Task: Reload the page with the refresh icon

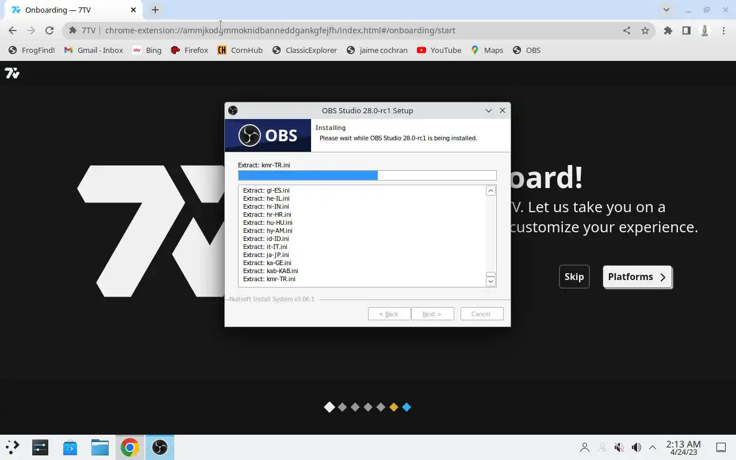Action: coord(49,30)
